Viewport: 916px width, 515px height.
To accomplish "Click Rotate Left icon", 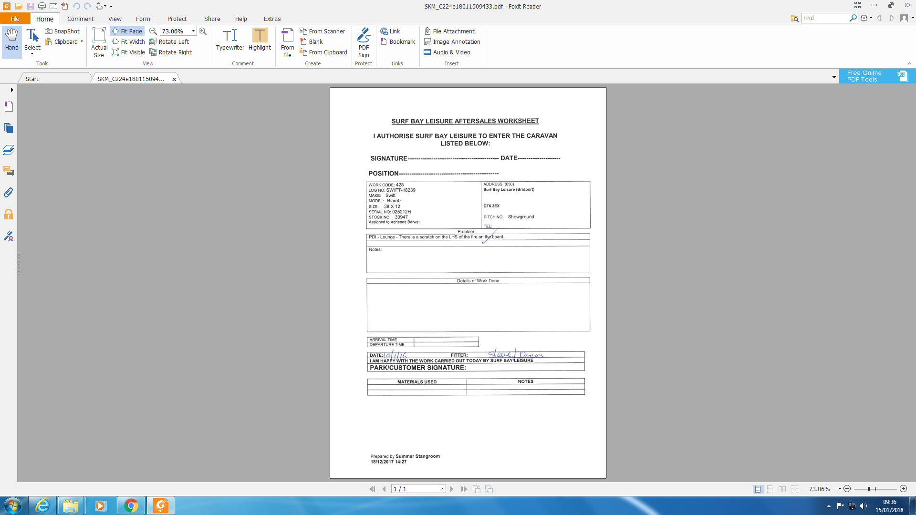I will [x=153, y=42].
